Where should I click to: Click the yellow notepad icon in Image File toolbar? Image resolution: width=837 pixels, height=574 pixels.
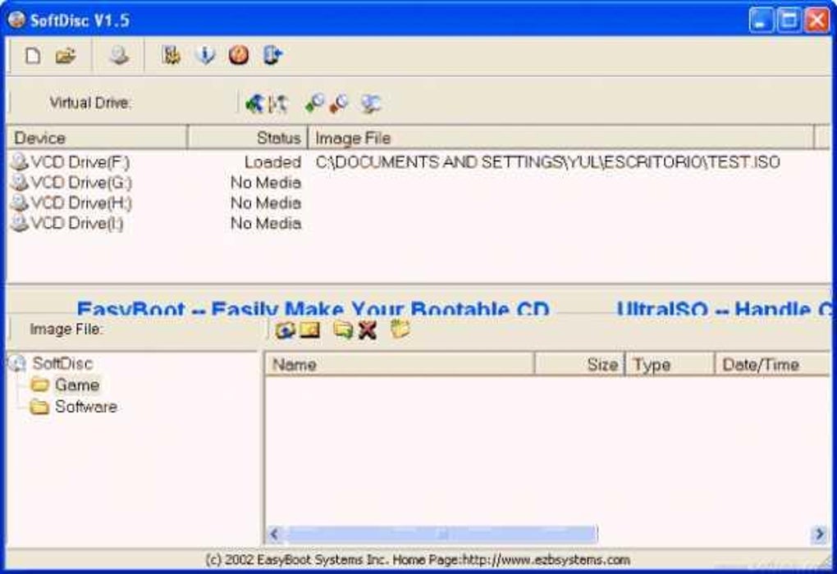pos(400,329)
